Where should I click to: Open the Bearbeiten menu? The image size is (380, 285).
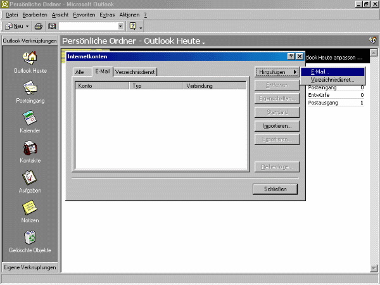(35, 15)
